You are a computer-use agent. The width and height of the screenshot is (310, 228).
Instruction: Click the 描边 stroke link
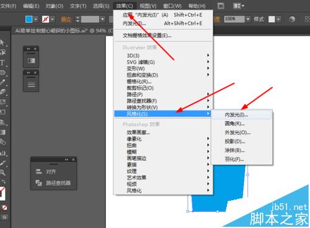tap(66, 19)
